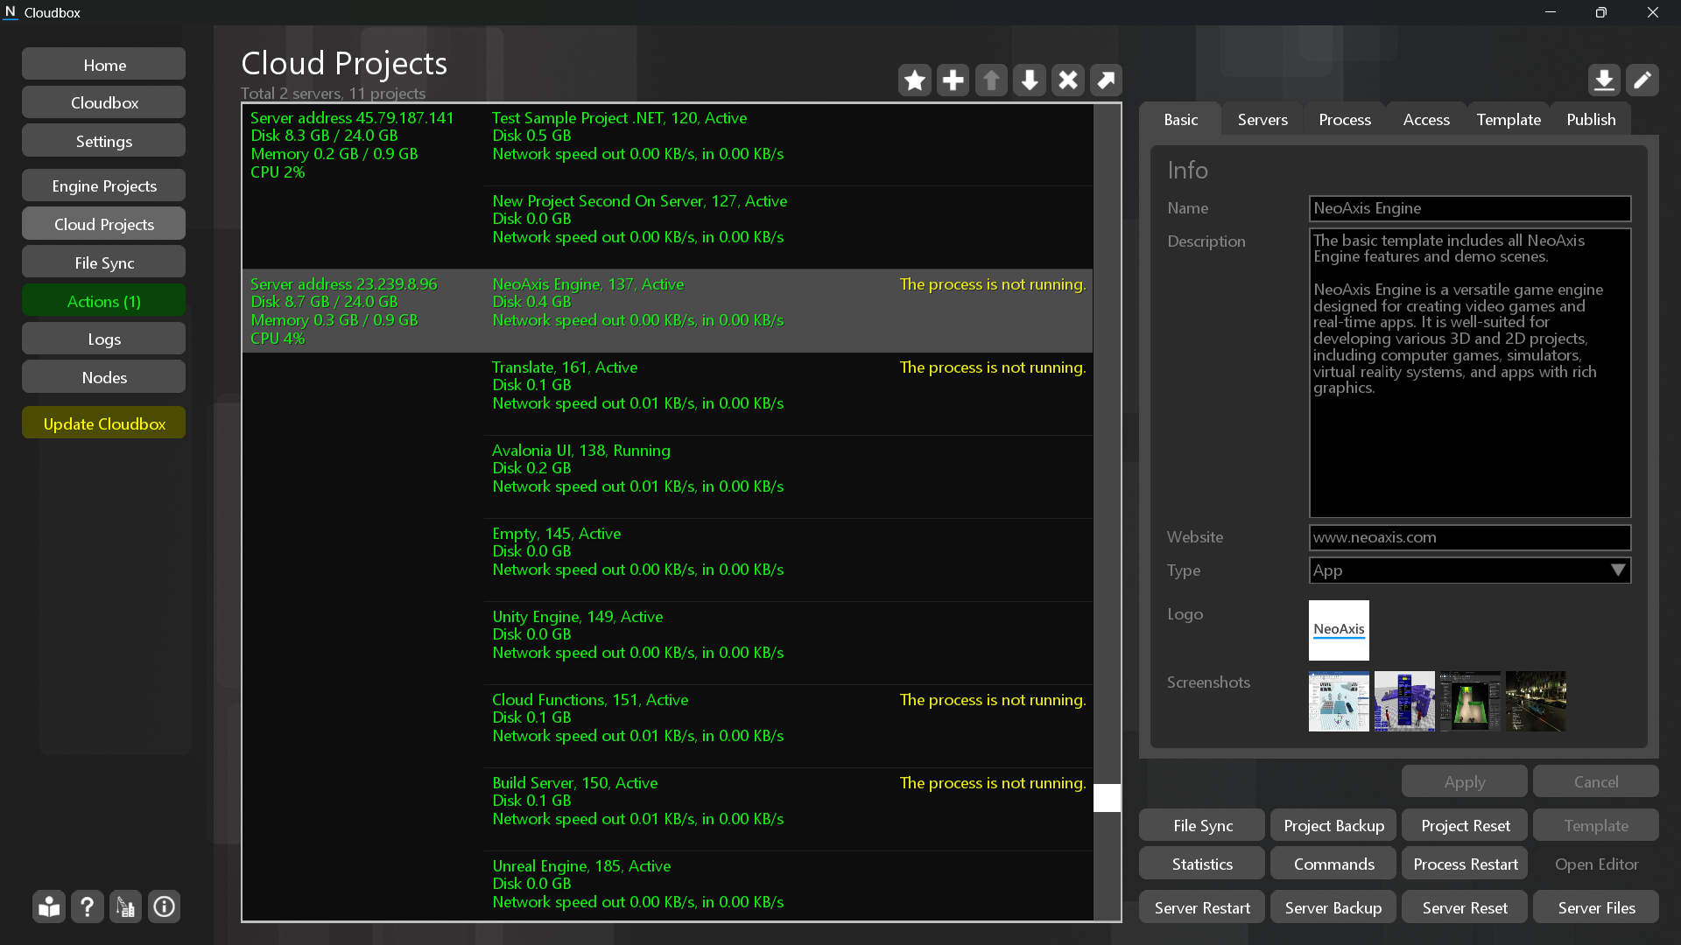Click the Commands button
The height and width of the screenshot is (945, 1681).
(1333, 864)
